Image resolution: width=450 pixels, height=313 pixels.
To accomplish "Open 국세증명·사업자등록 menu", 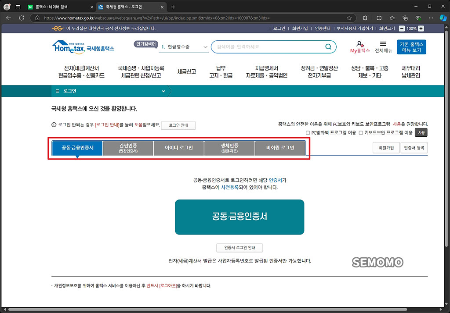I will pyautogui.click(x=141, y=71).
